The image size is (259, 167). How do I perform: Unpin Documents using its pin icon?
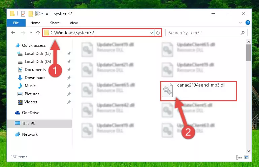(x=69, y=70)
